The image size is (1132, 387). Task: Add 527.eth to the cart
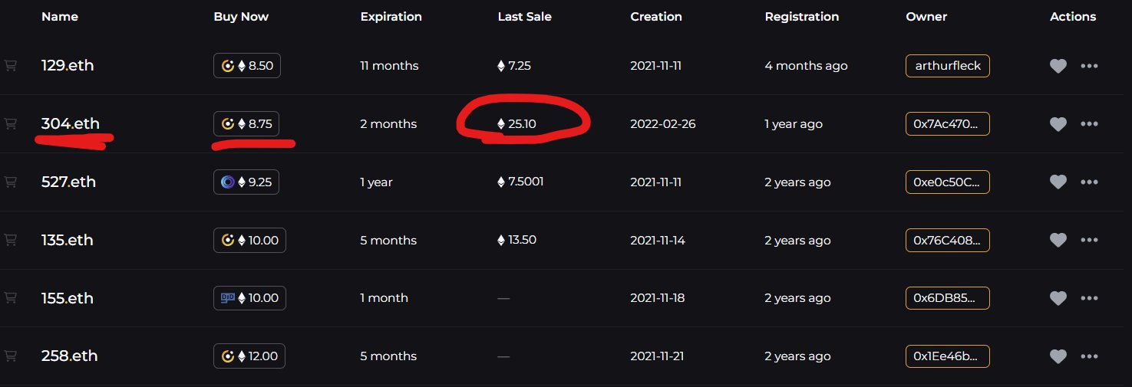coord(11,182)
